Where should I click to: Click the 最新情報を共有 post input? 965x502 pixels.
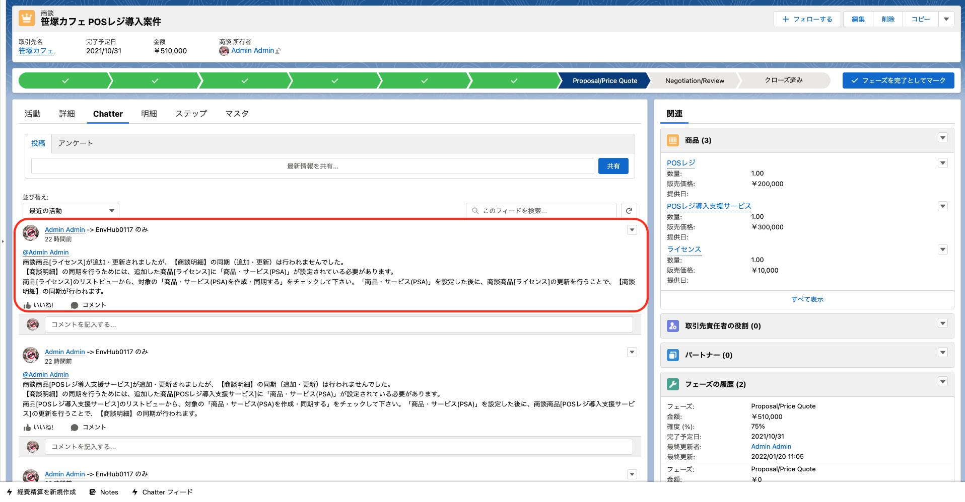coord(313,166)
